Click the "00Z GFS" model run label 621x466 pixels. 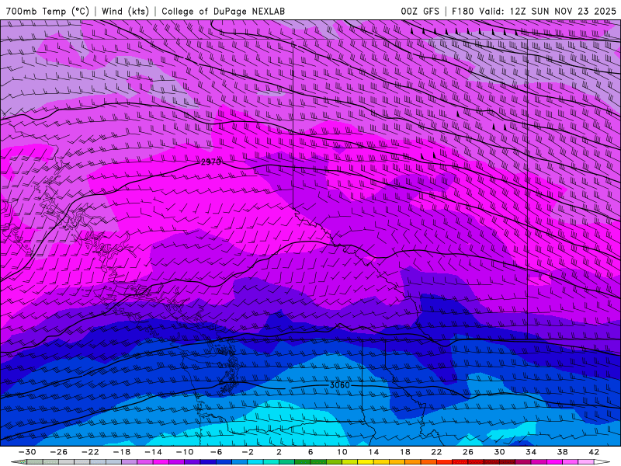click(420, 11)
